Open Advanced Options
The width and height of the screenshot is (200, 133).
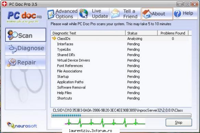[x=62, y=14]
